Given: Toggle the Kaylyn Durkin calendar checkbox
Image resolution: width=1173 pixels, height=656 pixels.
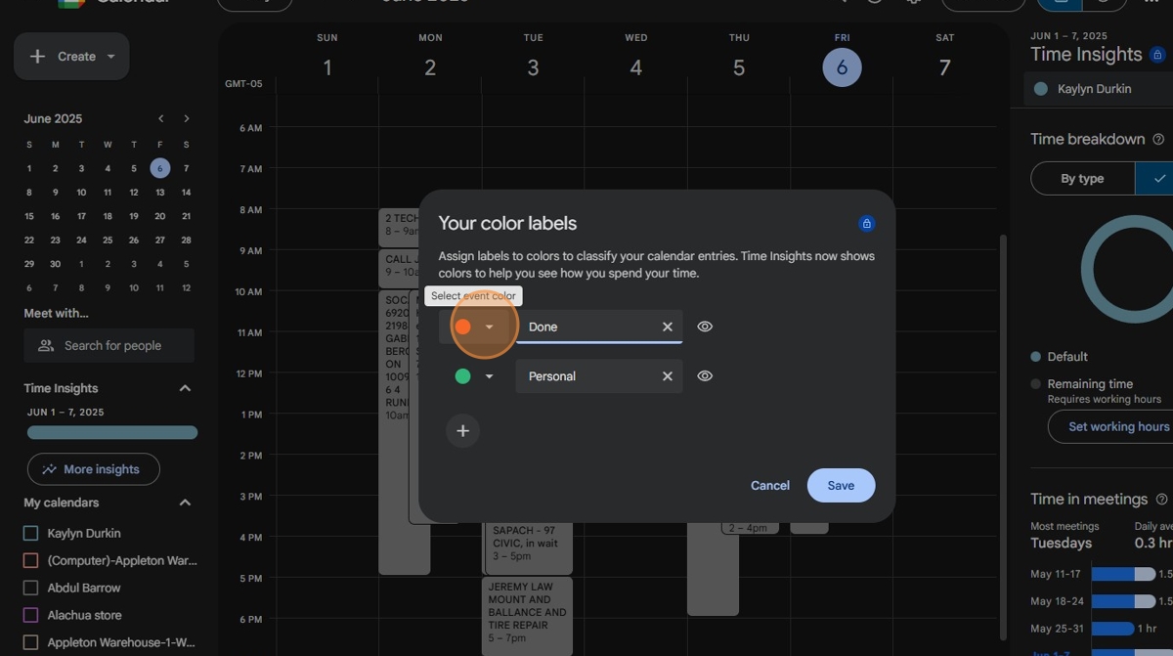Looking at the screenshot, I should (30, 534).
